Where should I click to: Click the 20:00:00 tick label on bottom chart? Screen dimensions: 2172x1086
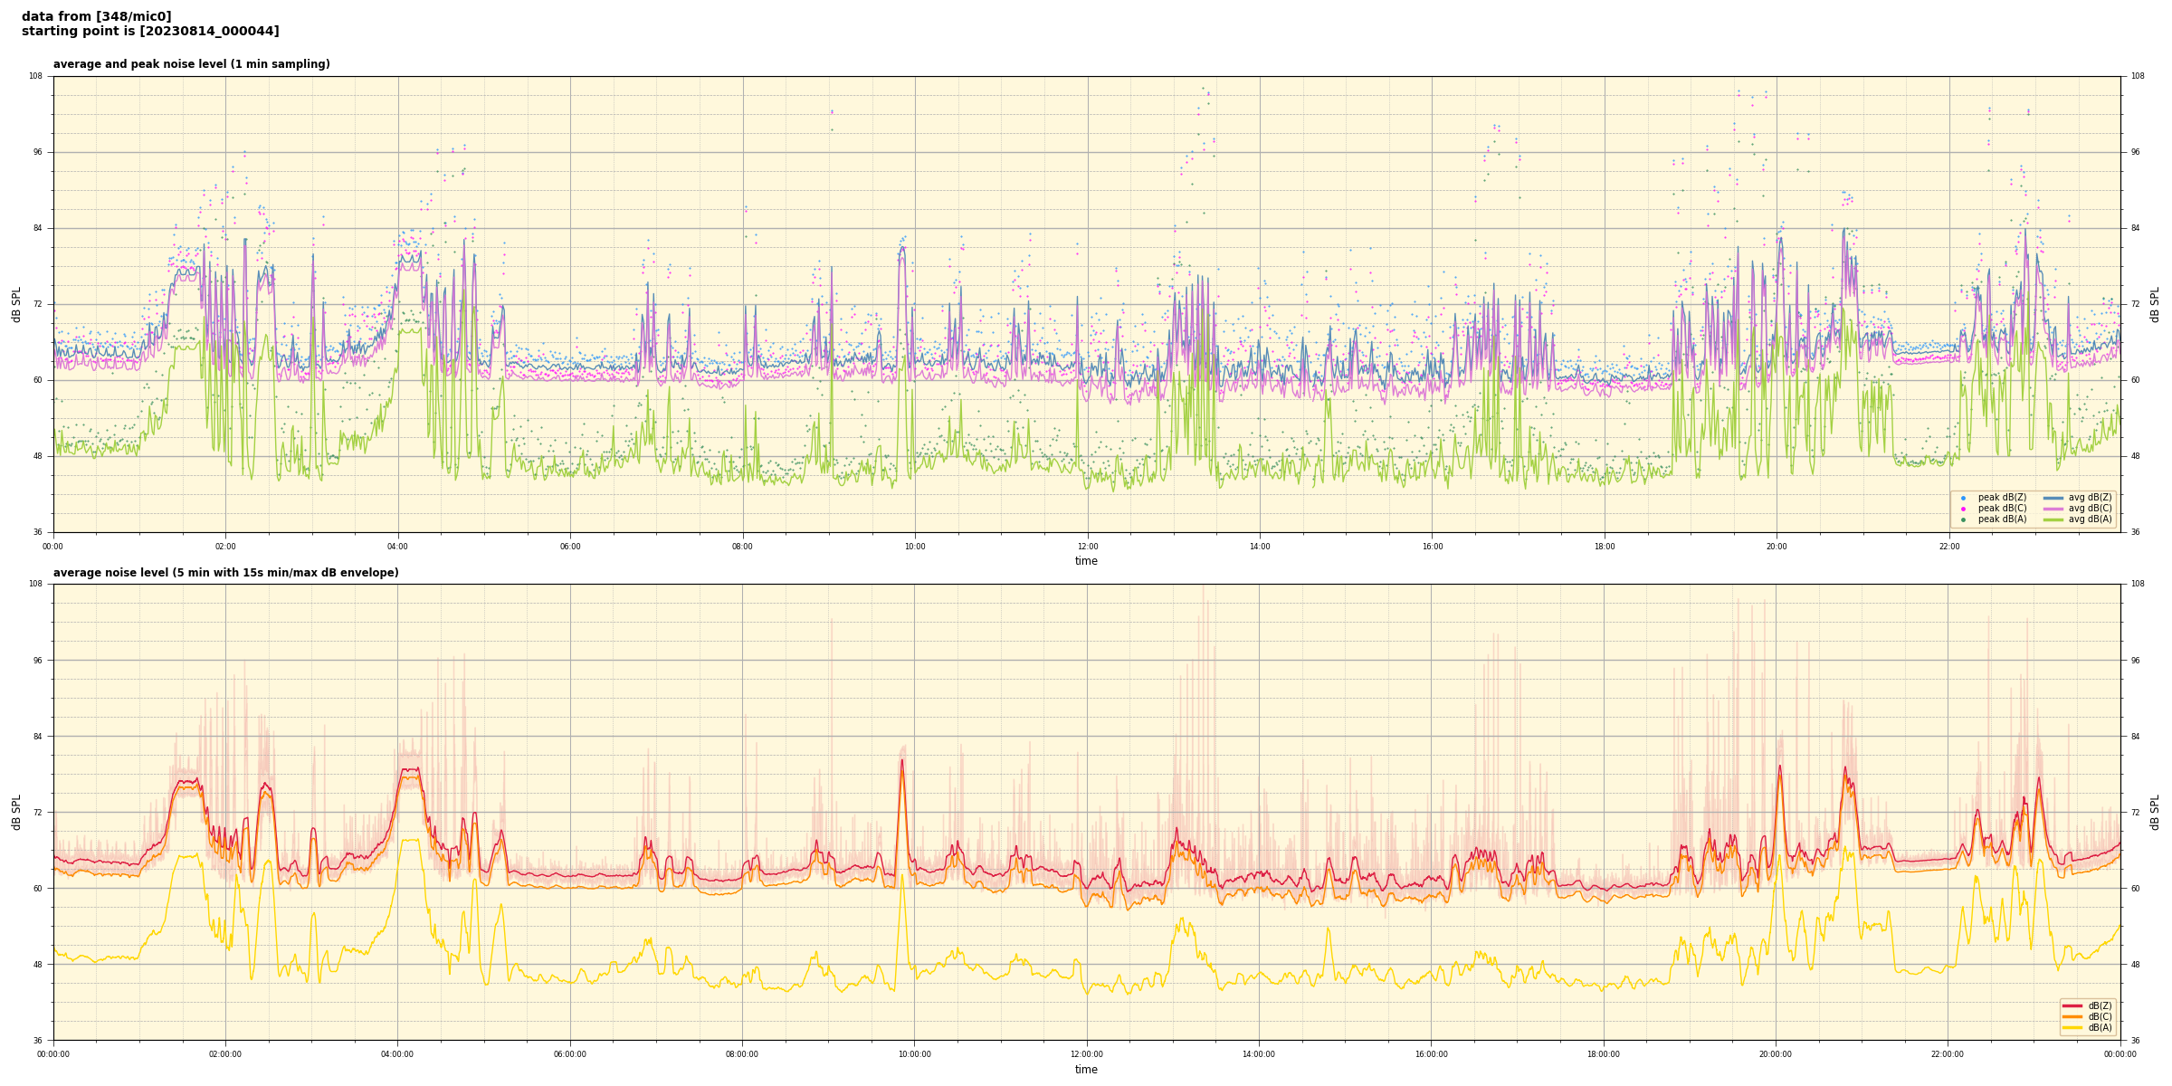click(x=1776, y=1054)
